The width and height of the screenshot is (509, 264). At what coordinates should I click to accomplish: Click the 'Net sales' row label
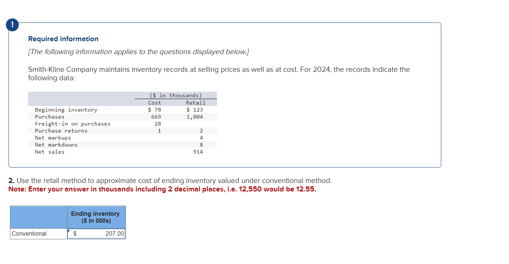pyautogui.click(x=50, y=152)
